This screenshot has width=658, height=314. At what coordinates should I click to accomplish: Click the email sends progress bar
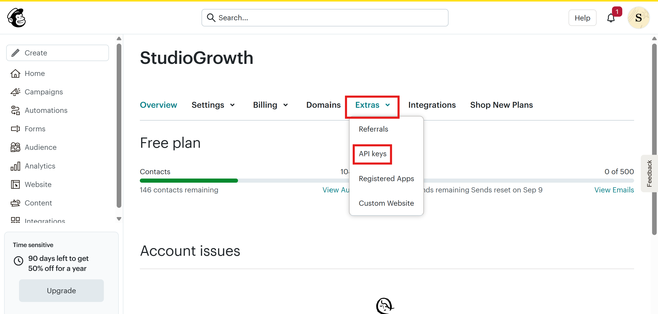[x=529, y=181]
